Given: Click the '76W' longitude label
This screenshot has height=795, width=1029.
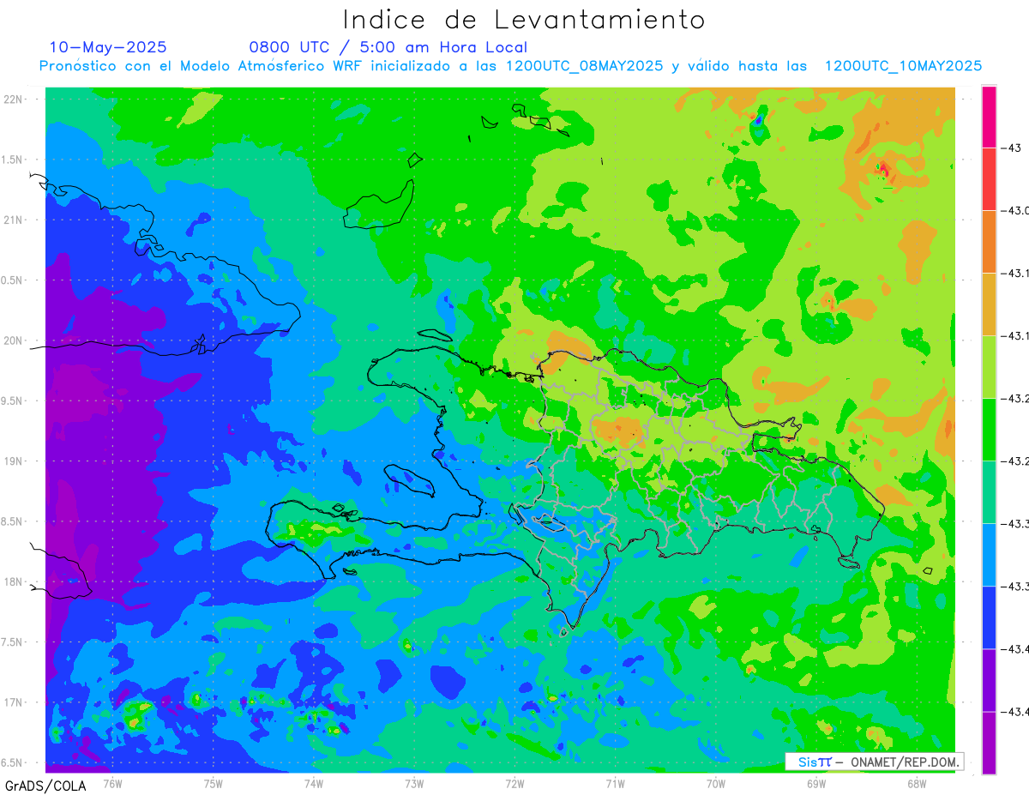Looking at the screenshot, I should [x=112, y=783].
